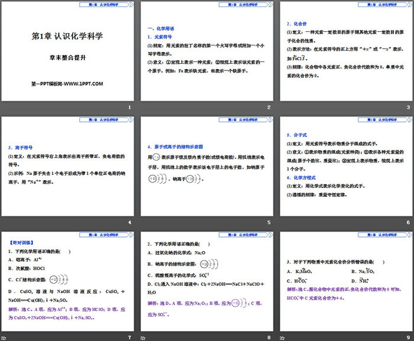The image size is (414, 341).
Task: Click chapter header banner on slide 1
Action: [x=106, y=5]
